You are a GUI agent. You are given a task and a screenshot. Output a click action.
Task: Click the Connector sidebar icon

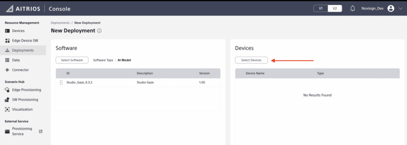7,70
